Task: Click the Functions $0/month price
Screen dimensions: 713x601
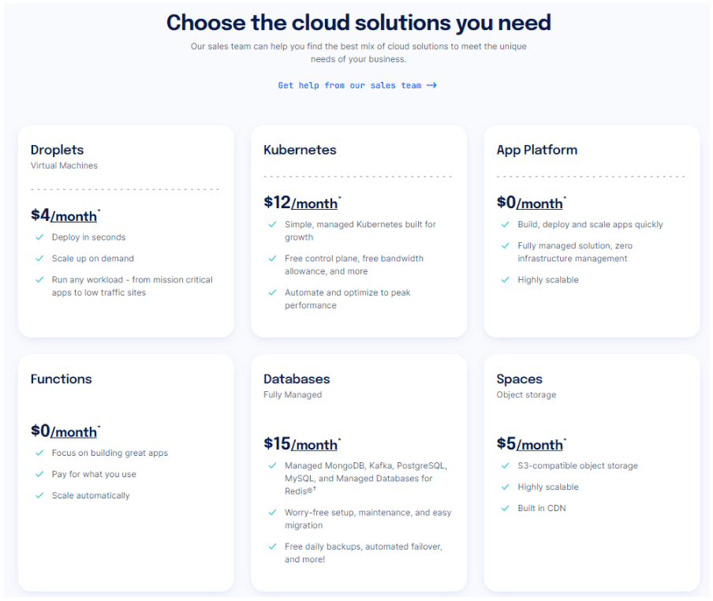Action: pos(65,431)
